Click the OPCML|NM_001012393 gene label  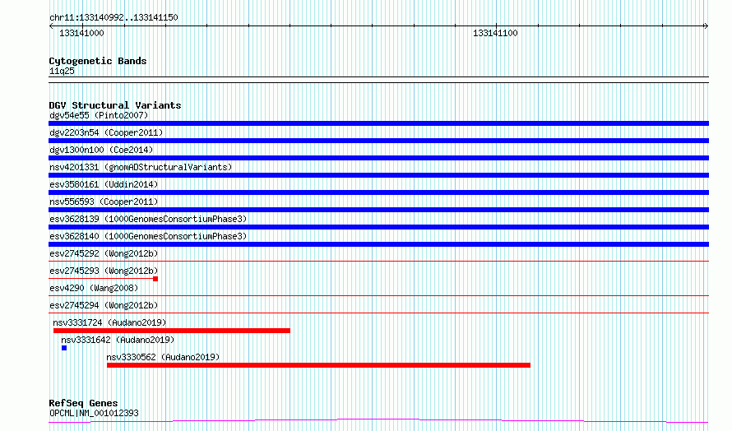pos(94,413)
